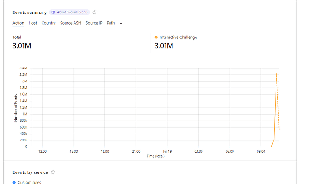
Task: Click the clock icon beside Events by service
Action: coord(53,172)
